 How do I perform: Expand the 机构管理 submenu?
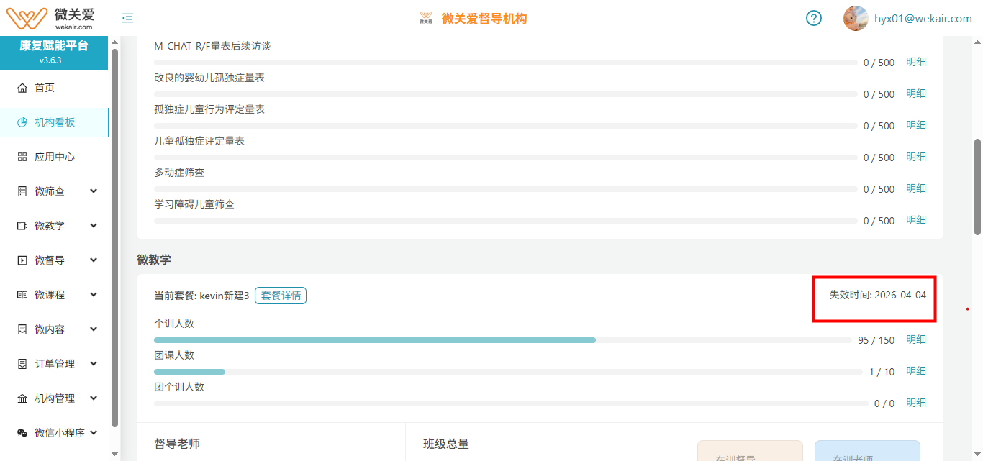[94, 398]
